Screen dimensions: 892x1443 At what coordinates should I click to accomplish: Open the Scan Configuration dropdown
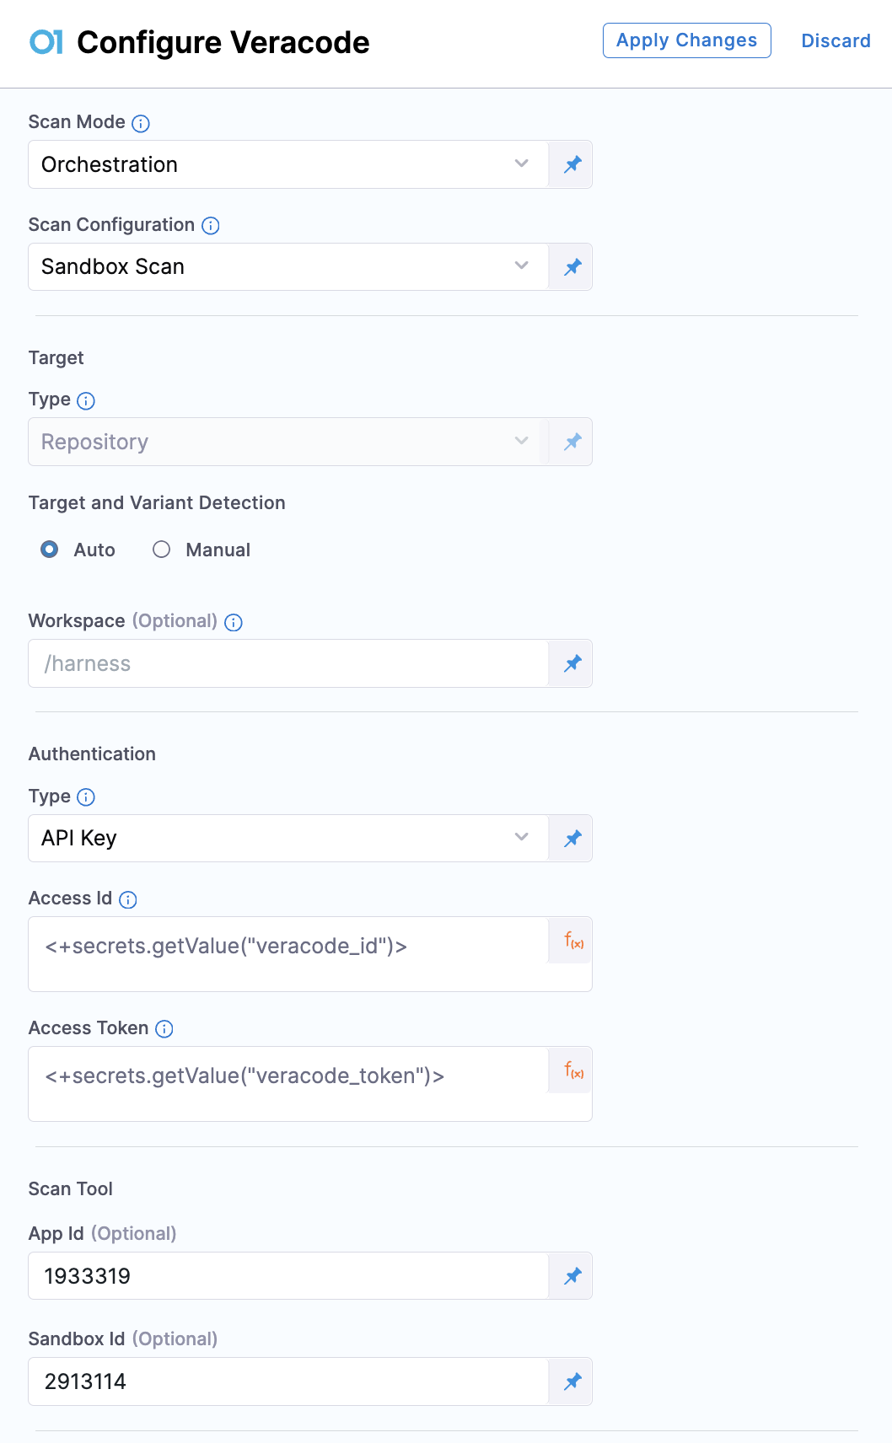pyautogui.click(x=287, y=267)
